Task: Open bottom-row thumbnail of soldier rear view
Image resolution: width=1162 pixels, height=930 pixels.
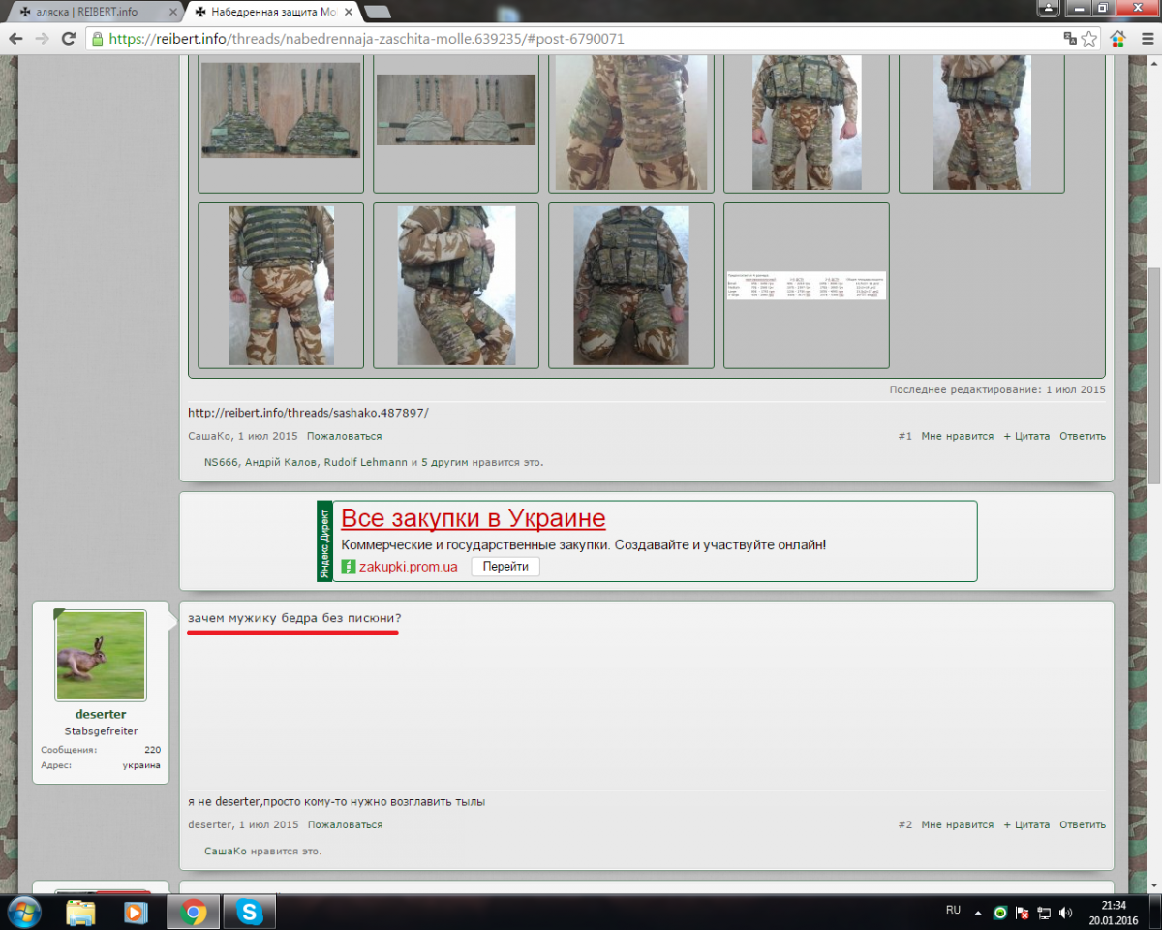Action: coord(281,286)
